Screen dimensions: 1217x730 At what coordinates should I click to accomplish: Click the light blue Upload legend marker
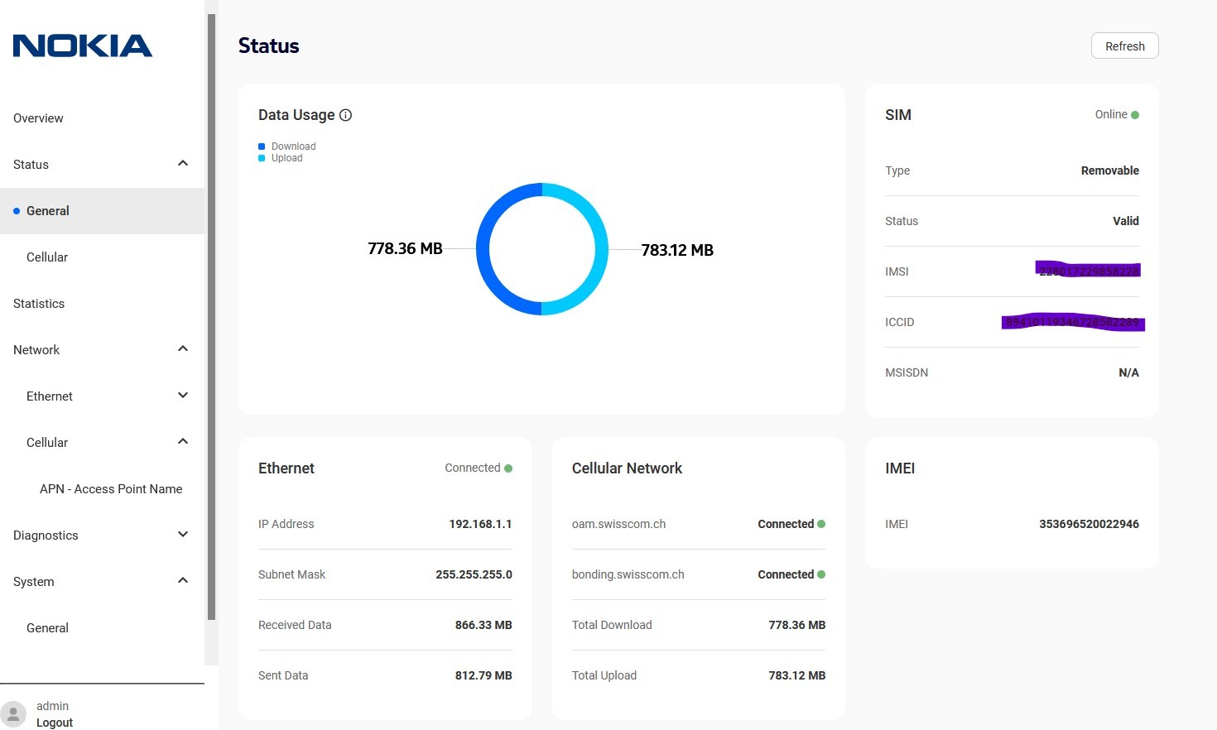[x=262, y=158]
